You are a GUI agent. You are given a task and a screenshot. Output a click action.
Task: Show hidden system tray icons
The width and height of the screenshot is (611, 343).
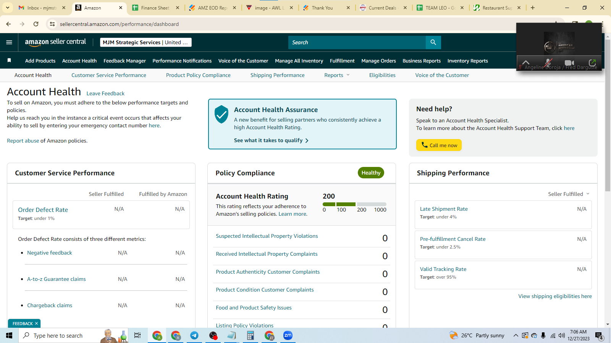[x=516, y=335]
